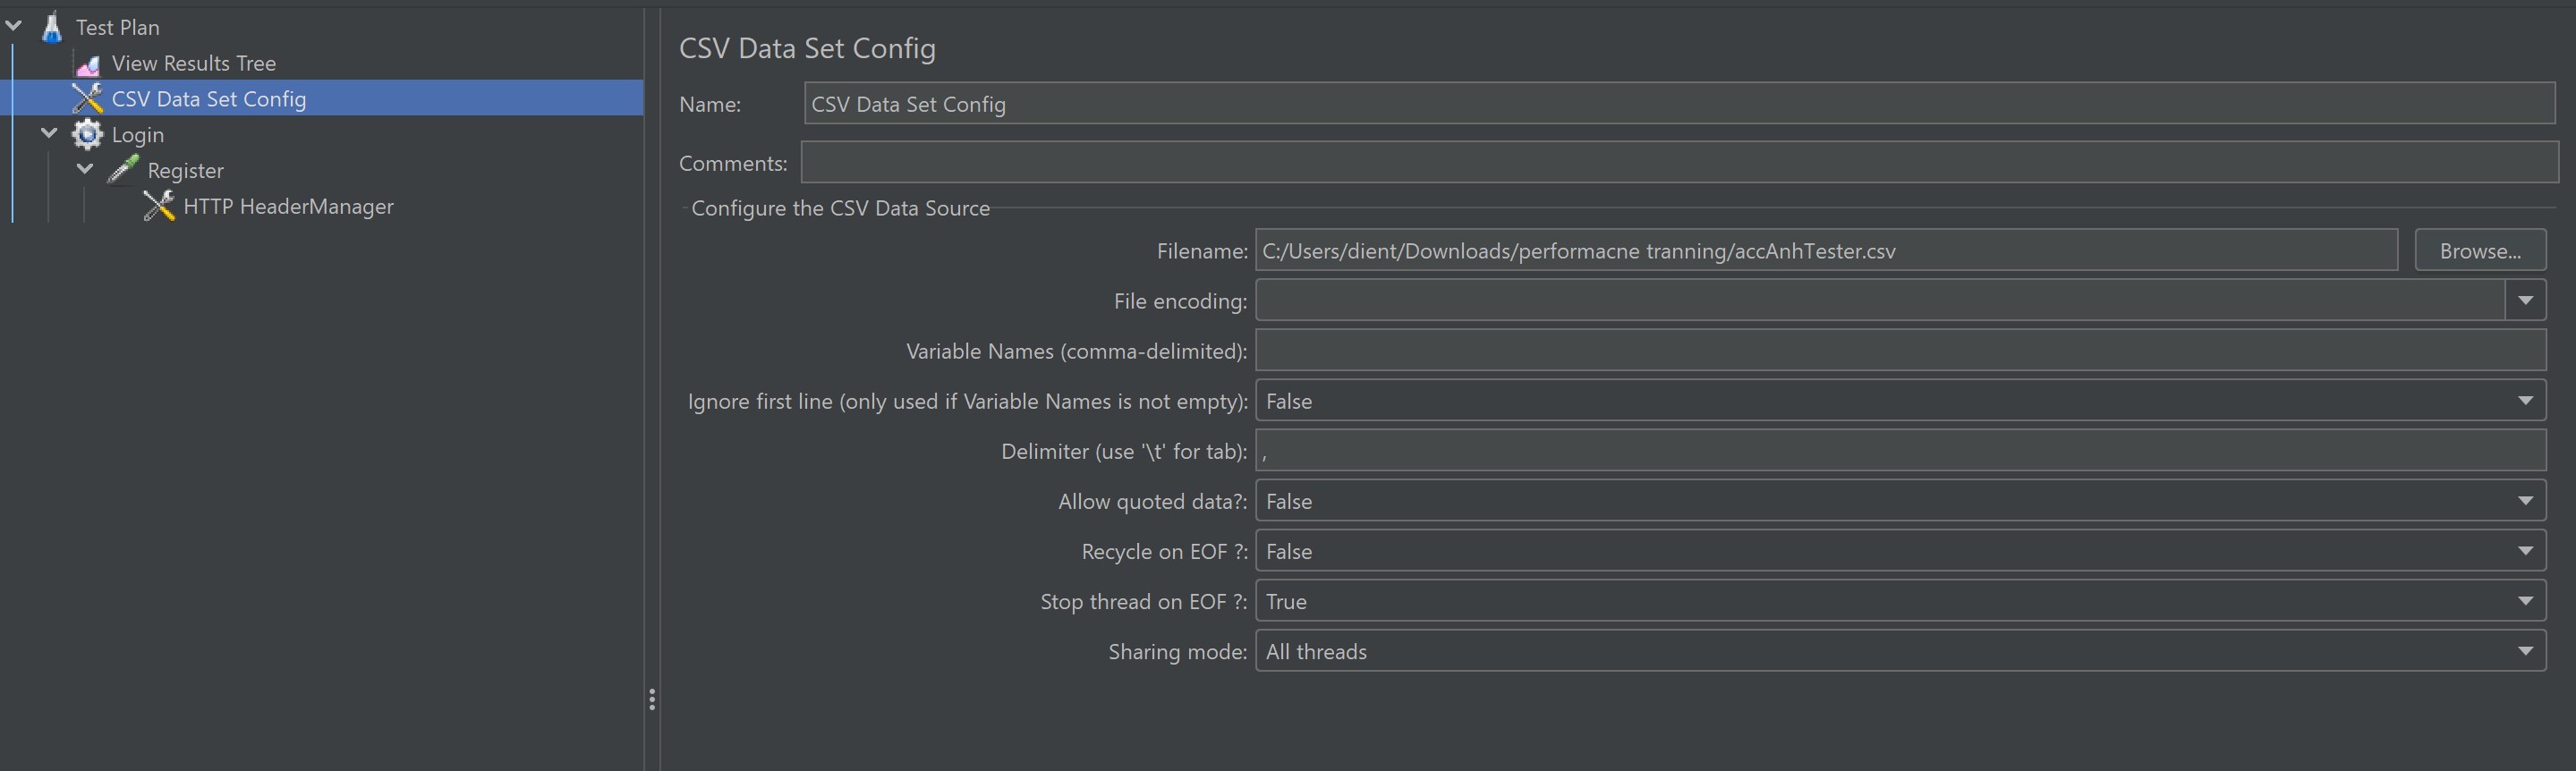Screen dimensions: 2576x771
Task: Select HTTP HeaderManager in the tree
Action: point(288,206)
